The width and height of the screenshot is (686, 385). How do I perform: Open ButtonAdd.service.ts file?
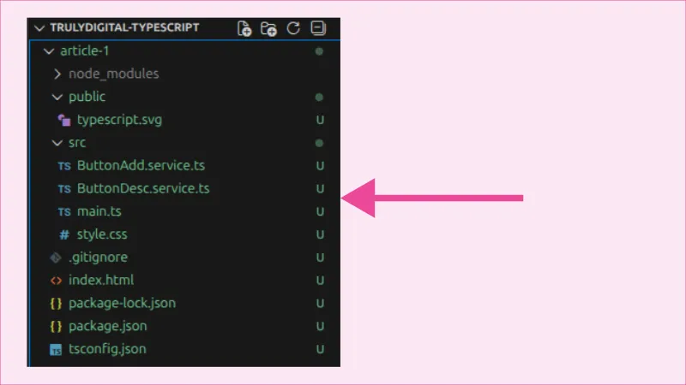142,165
